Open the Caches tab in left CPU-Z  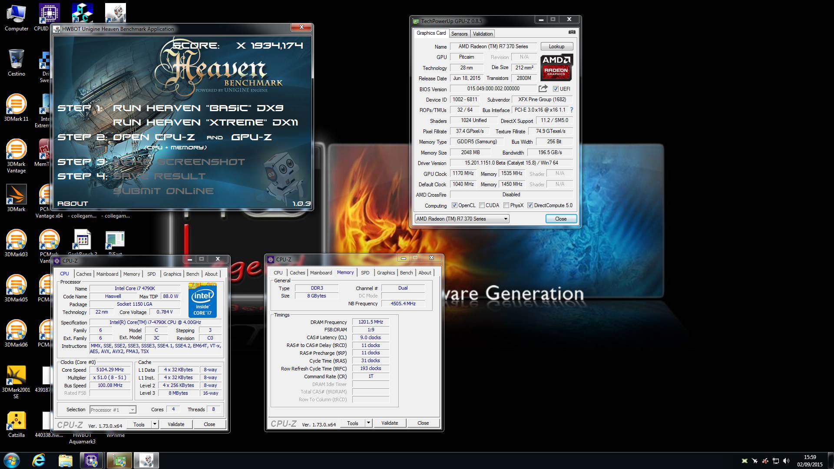coord(84,274)
